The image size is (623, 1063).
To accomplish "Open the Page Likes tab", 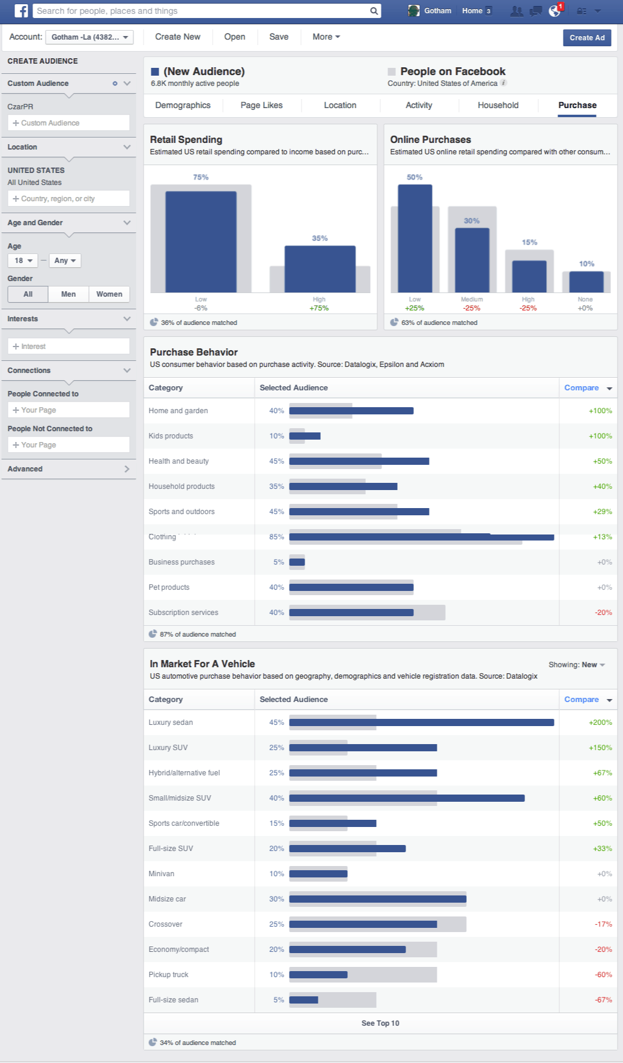I will tap(261, 105).
